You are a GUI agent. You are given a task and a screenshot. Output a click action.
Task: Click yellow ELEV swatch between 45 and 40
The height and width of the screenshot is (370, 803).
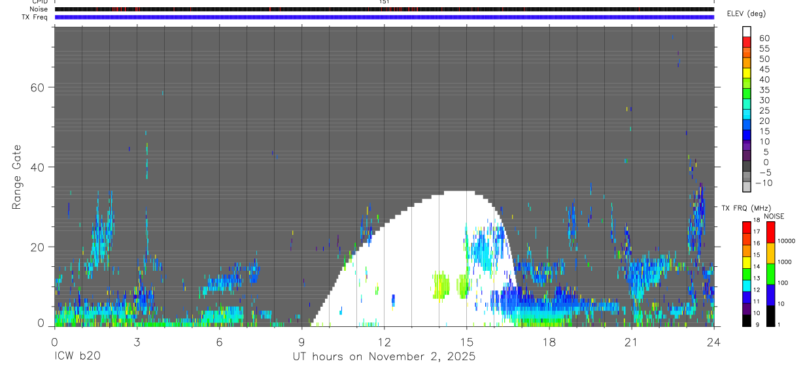[747, 73]
